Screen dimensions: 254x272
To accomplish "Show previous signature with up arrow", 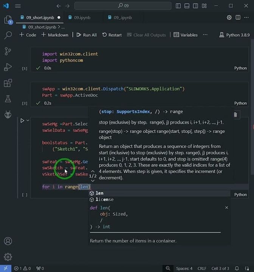I will [x=93, y=172].
